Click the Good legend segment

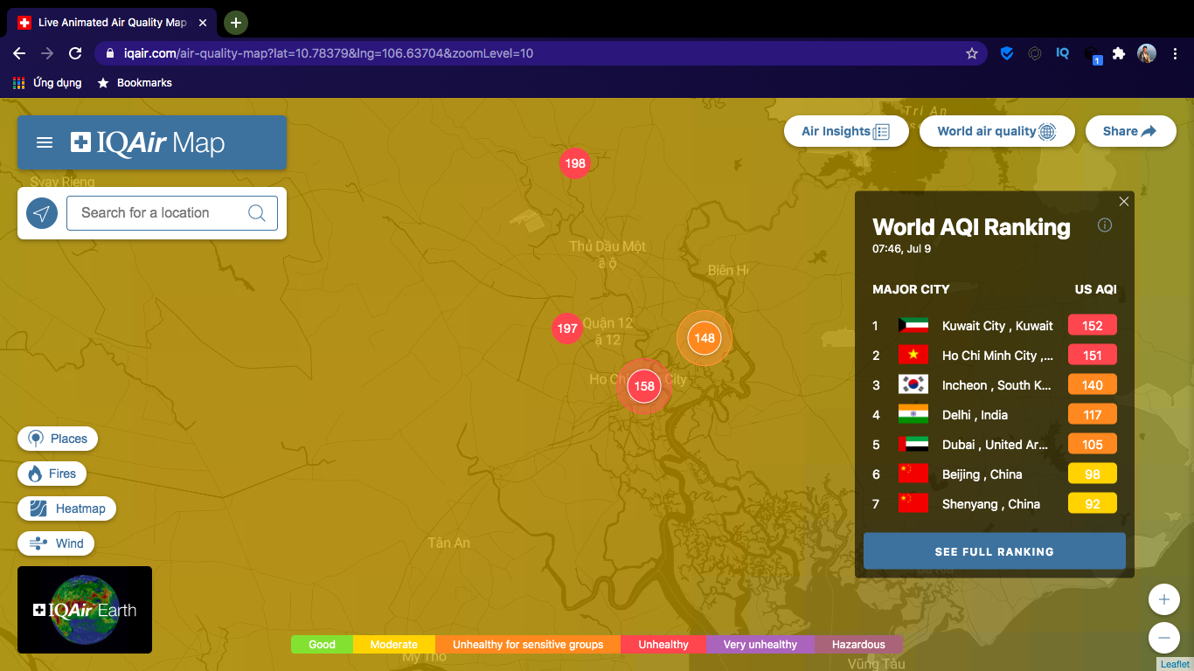322,645
